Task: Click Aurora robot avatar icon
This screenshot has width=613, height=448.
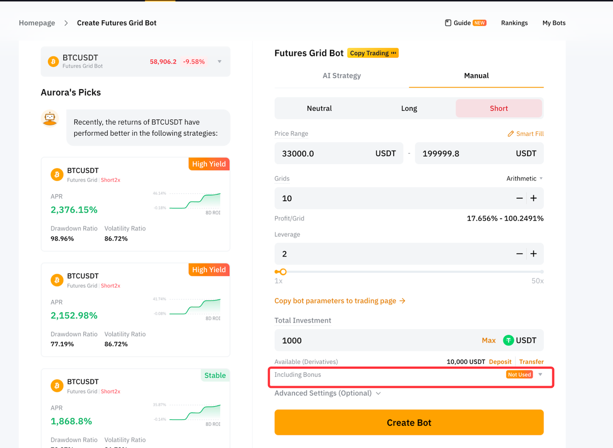Action: (x=50, y=118)
